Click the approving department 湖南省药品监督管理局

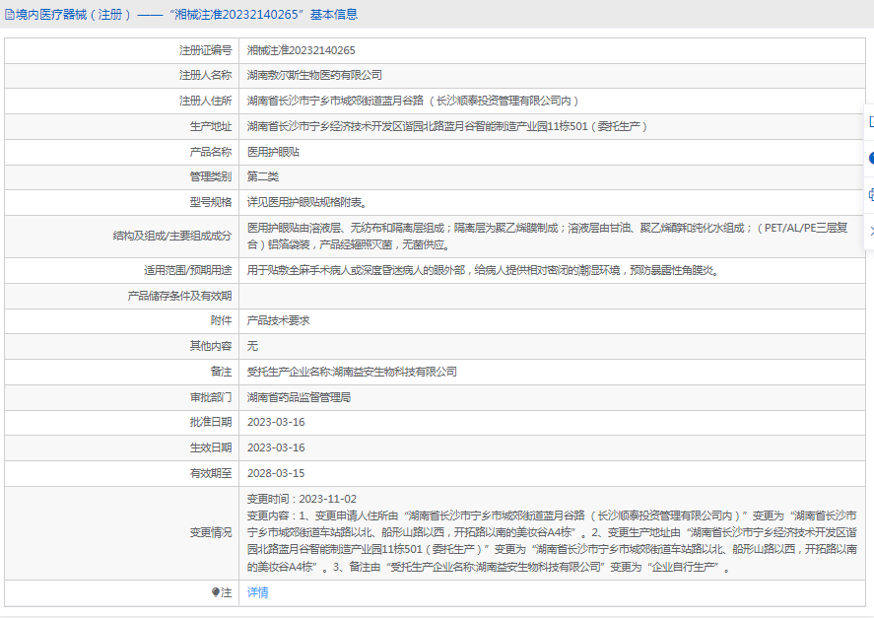299,397
